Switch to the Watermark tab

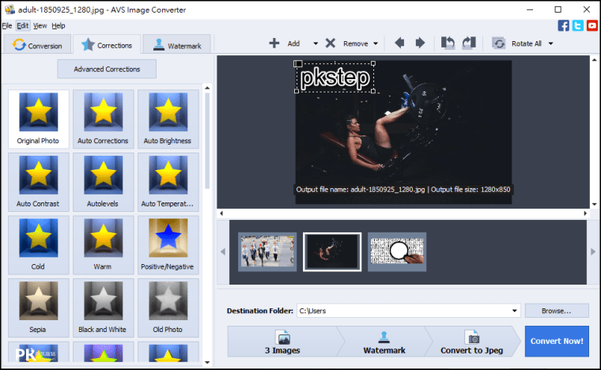tap(176, 45)
